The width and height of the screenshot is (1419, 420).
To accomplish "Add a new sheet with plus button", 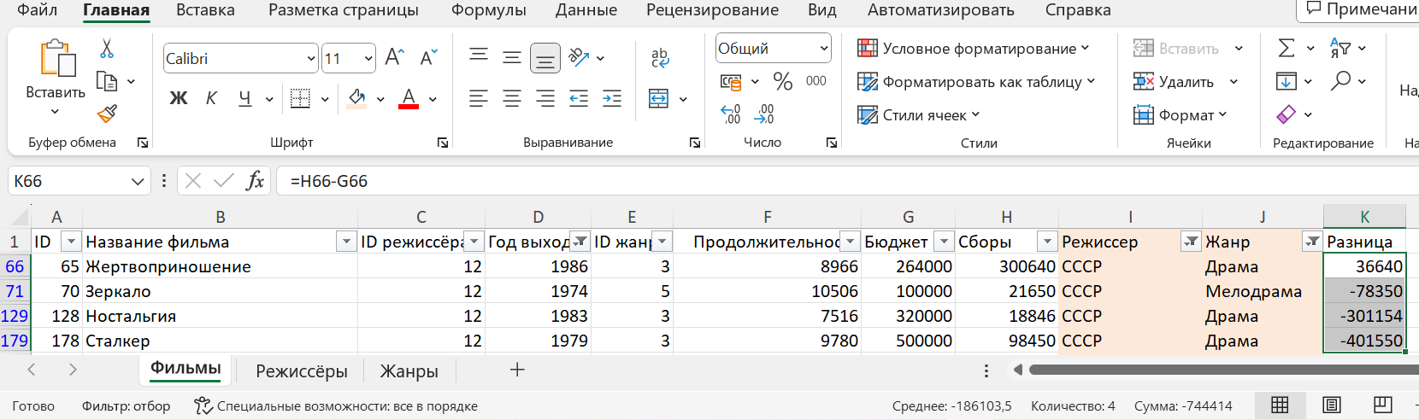I will [x=517, y=370].
